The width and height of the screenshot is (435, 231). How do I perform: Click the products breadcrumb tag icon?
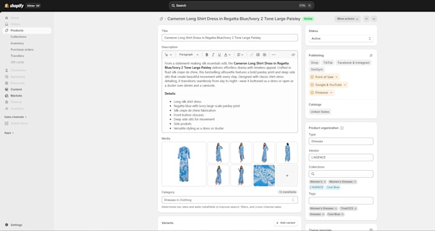[161, 19]
